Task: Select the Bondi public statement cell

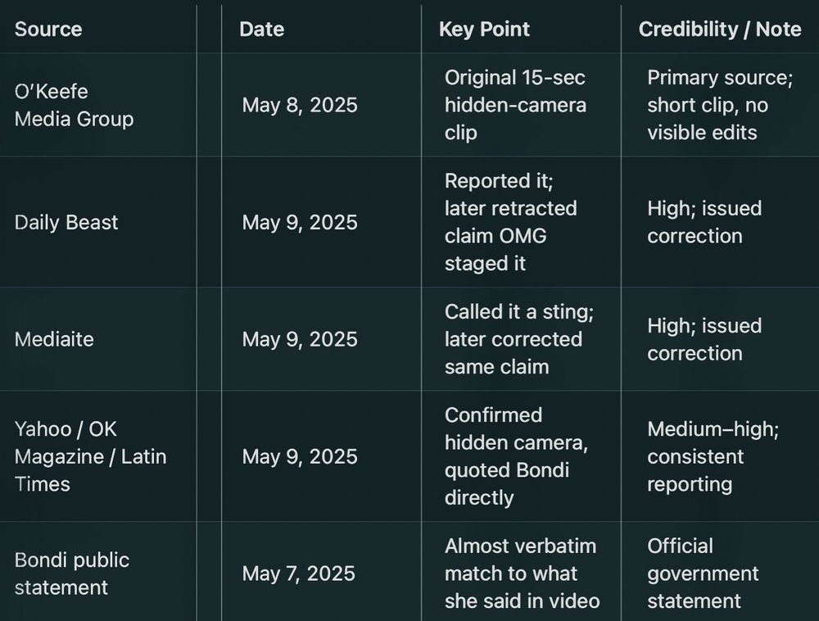Action: tap(72, 573)
